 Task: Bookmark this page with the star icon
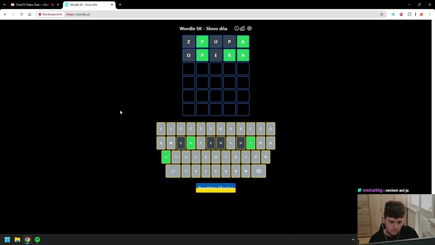(x=382, y=14)
